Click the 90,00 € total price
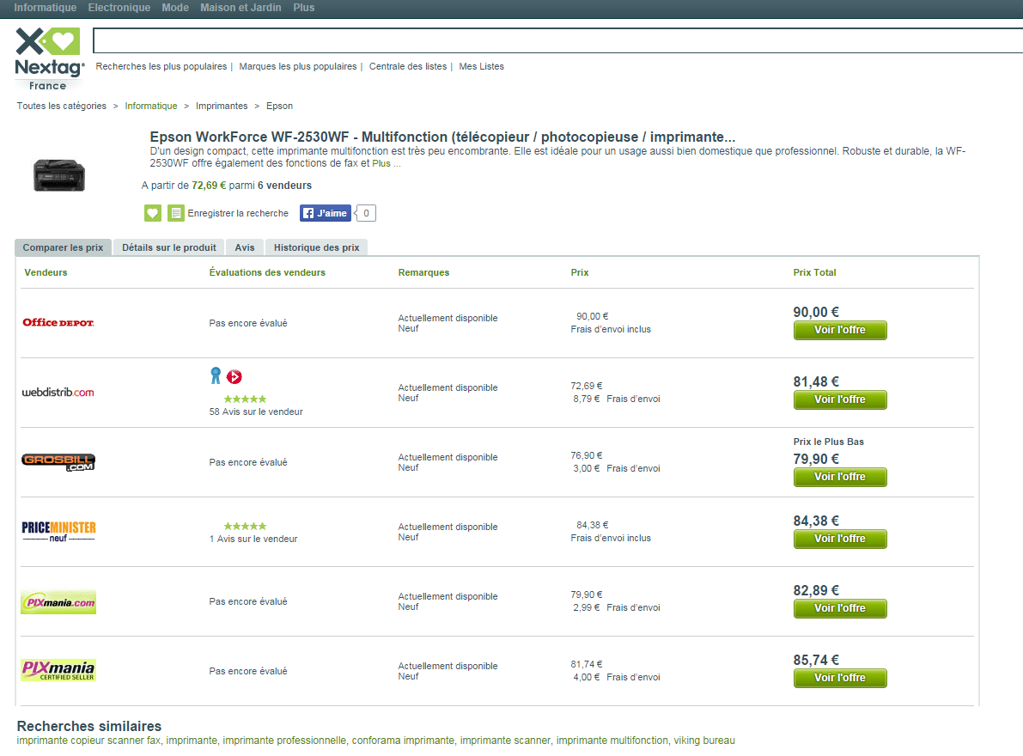Screen dimensions: 1023x756 (815, 312)
